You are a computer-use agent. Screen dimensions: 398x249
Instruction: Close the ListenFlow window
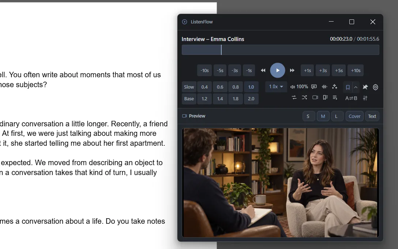373,22
